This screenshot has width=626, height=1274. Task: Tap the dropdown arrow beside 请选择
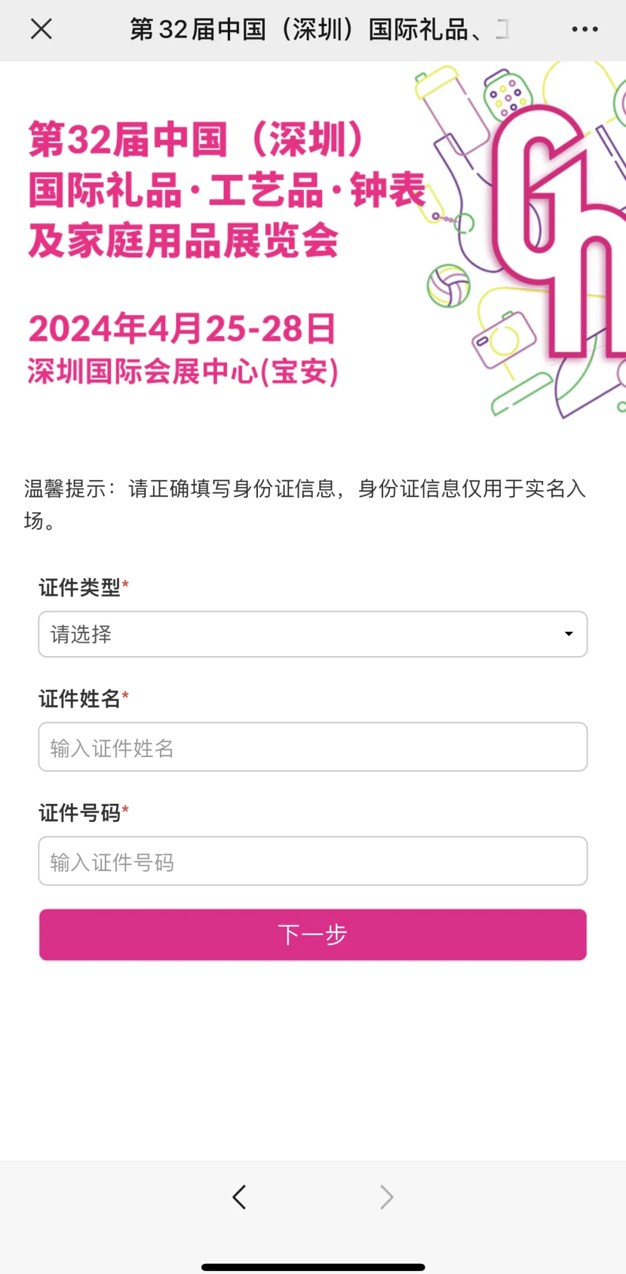tap(569, 634)
